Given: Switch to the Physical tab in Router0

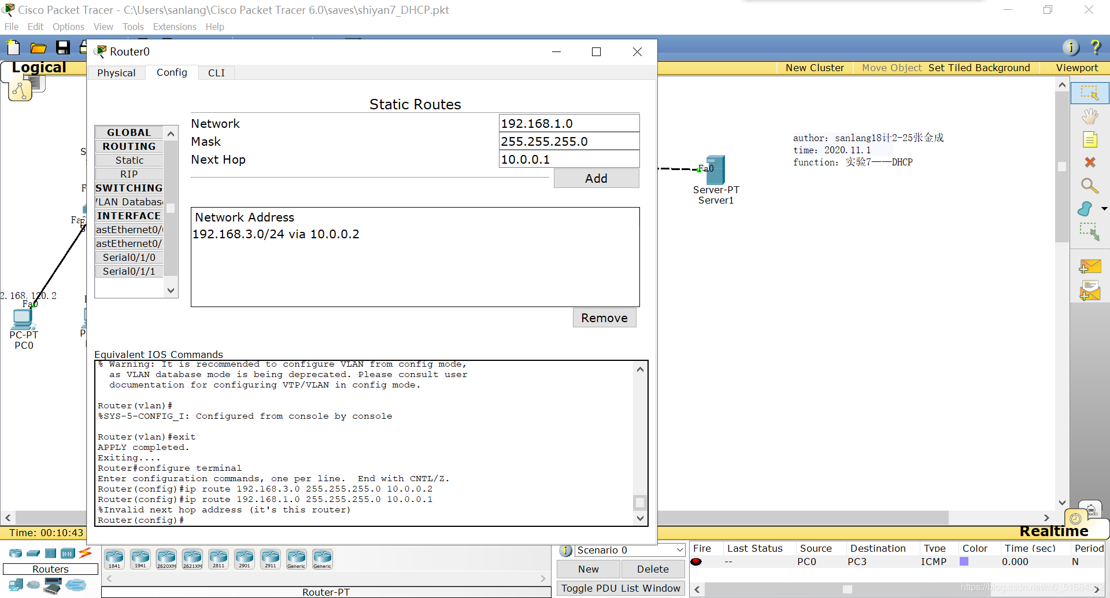Looking at the screenshot, I should pos(116,73).
